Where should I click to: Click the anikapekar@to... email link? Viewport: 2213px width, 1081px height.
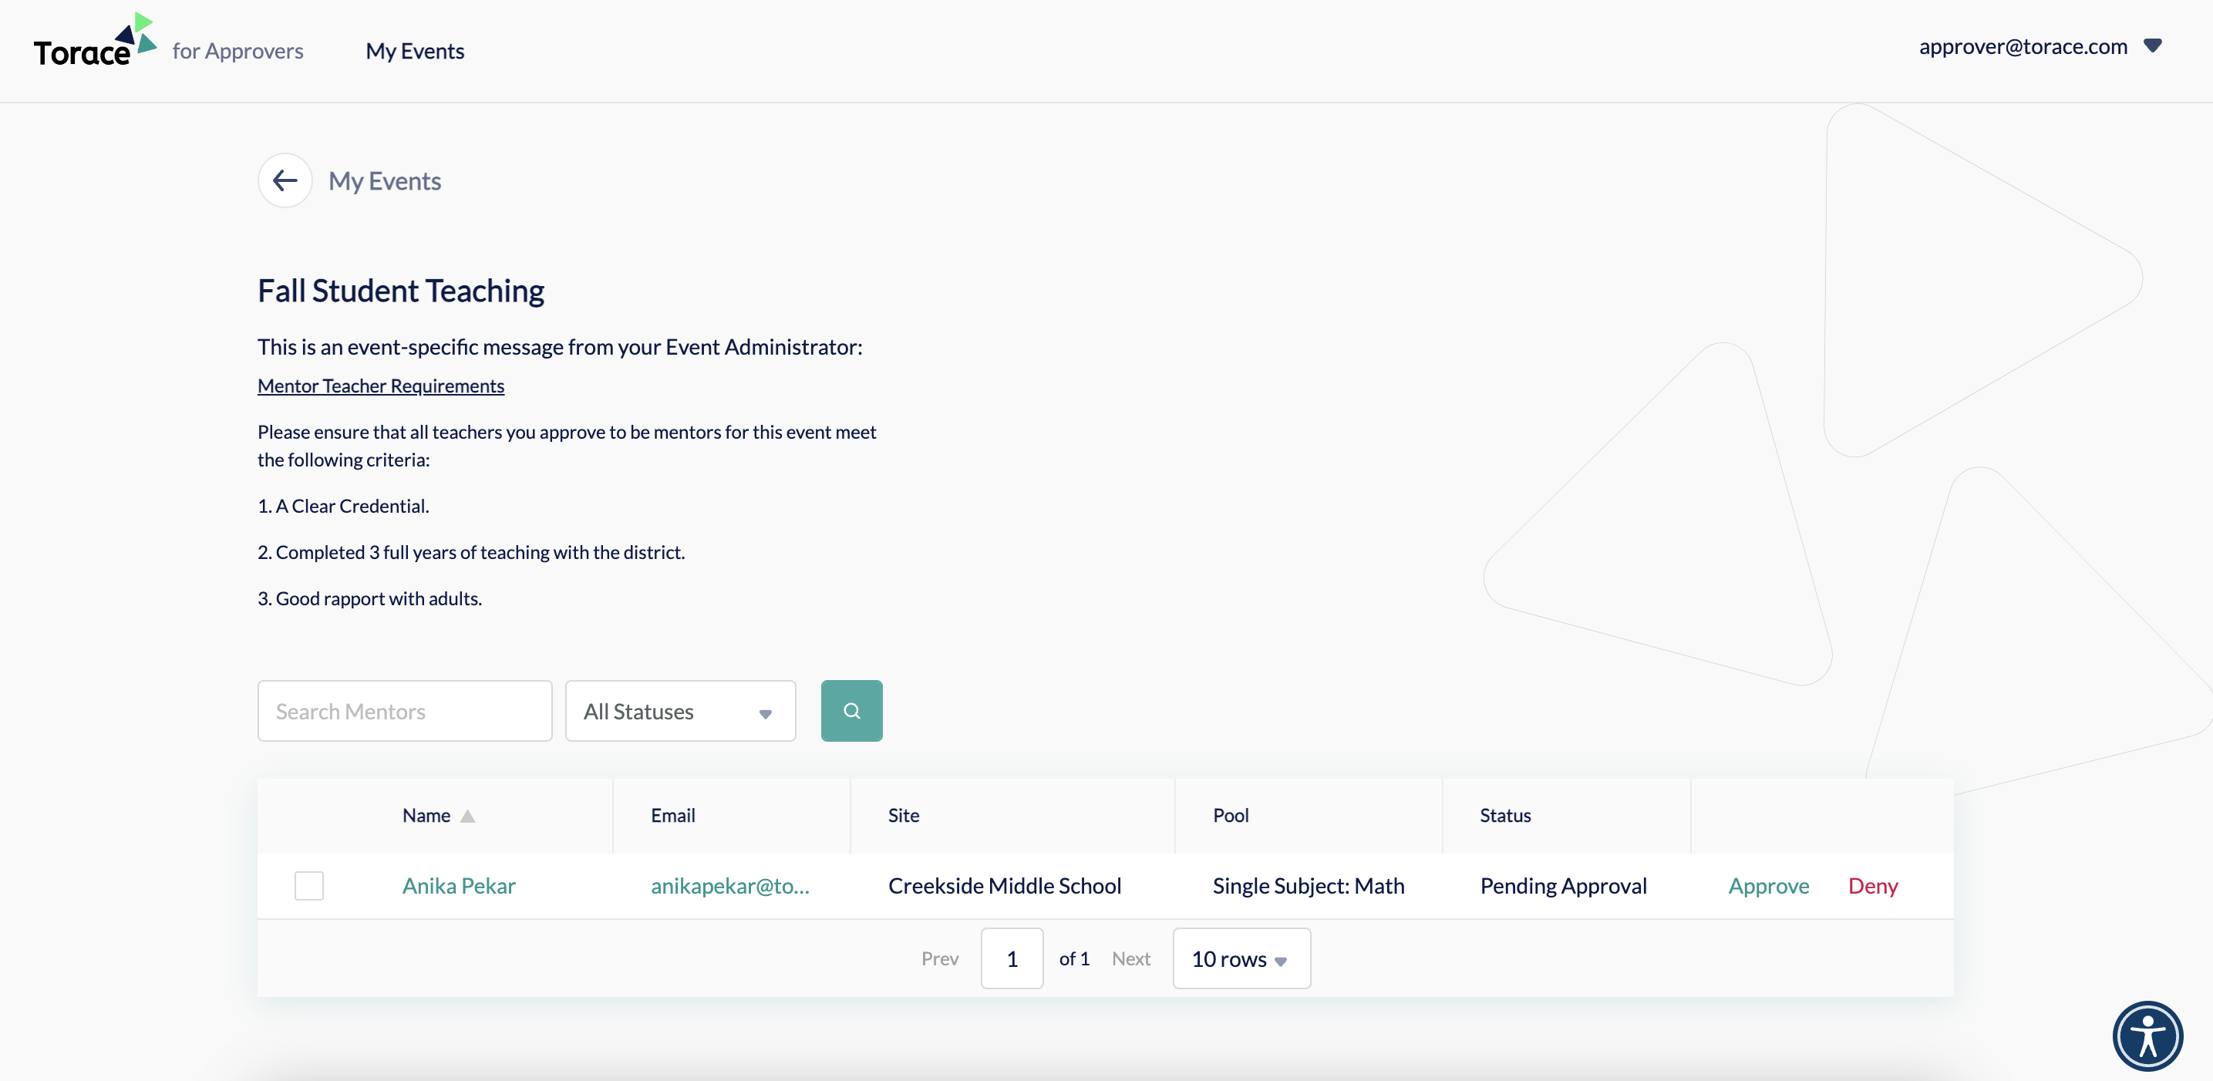(729, 885)
